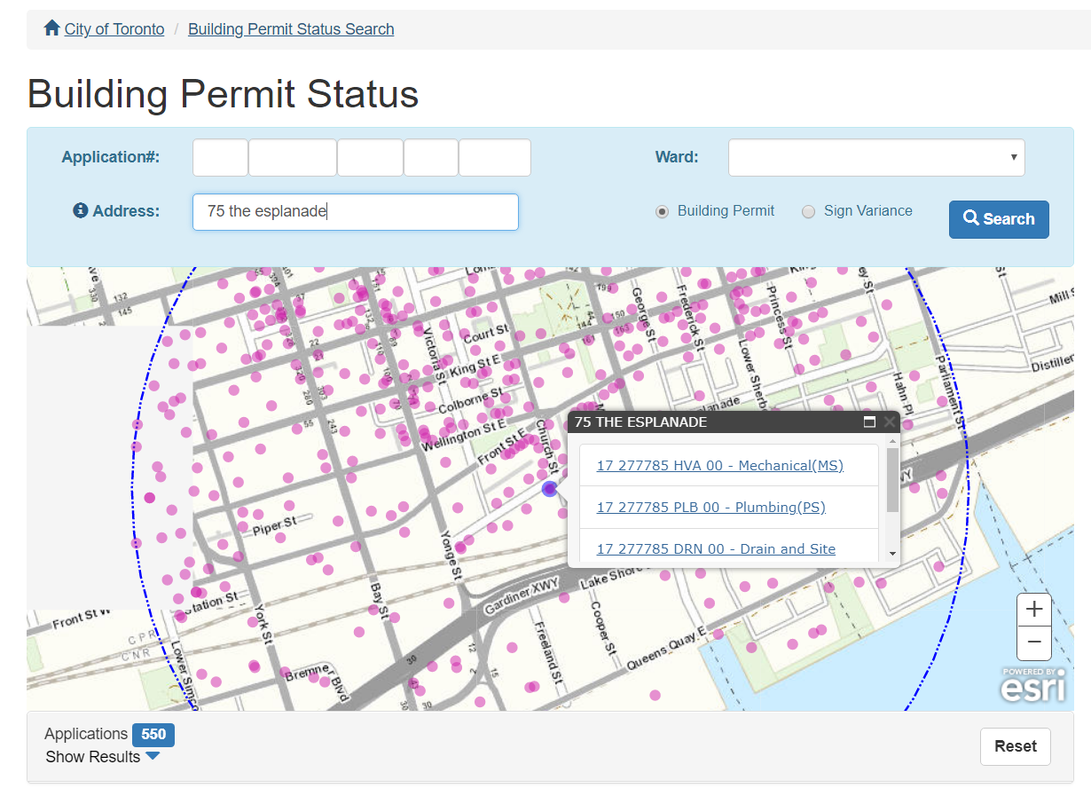
Task: Select the Building Permit radio button
Action: [x=662, y=212]
